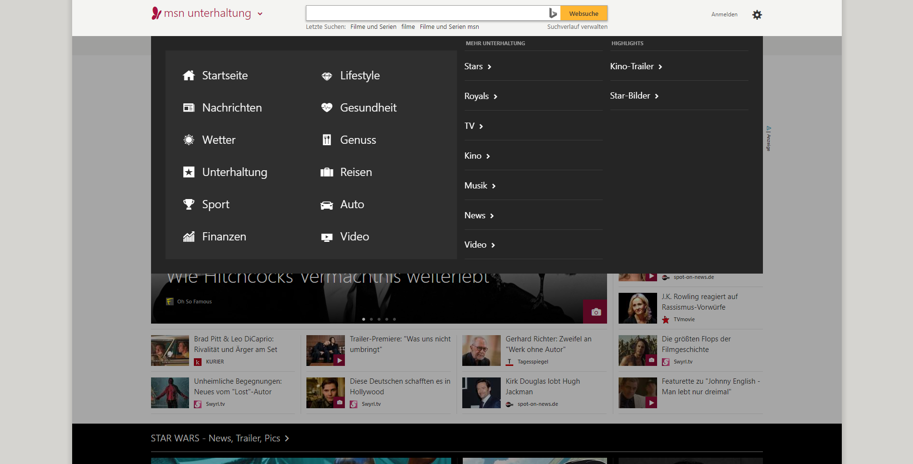Open Gerhard Richter Zweifel article
The image size is (913, 464).
point(548,344)
